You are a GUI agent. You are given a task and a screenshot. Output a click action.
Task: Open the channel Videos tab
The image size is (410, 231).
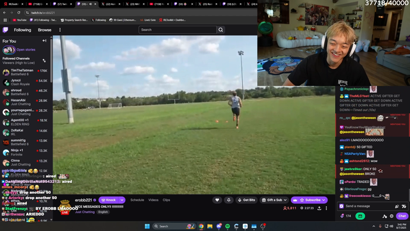click(x=153, y=200)
